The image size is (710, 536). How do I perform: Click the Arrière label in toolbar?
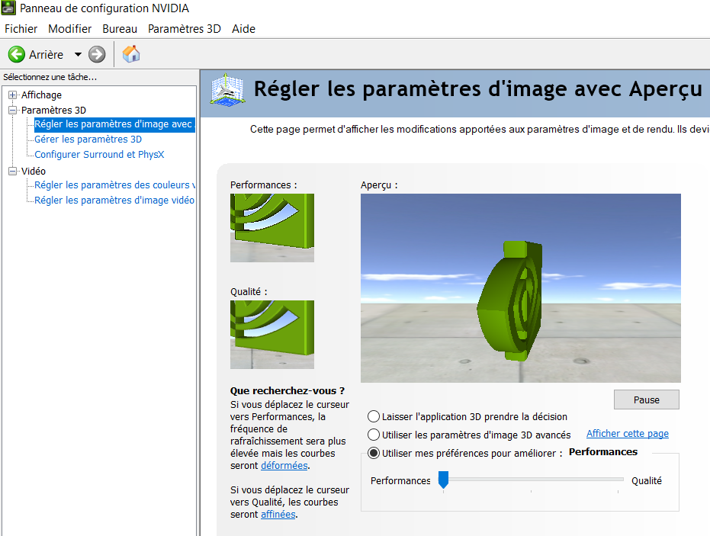[47, 55]
